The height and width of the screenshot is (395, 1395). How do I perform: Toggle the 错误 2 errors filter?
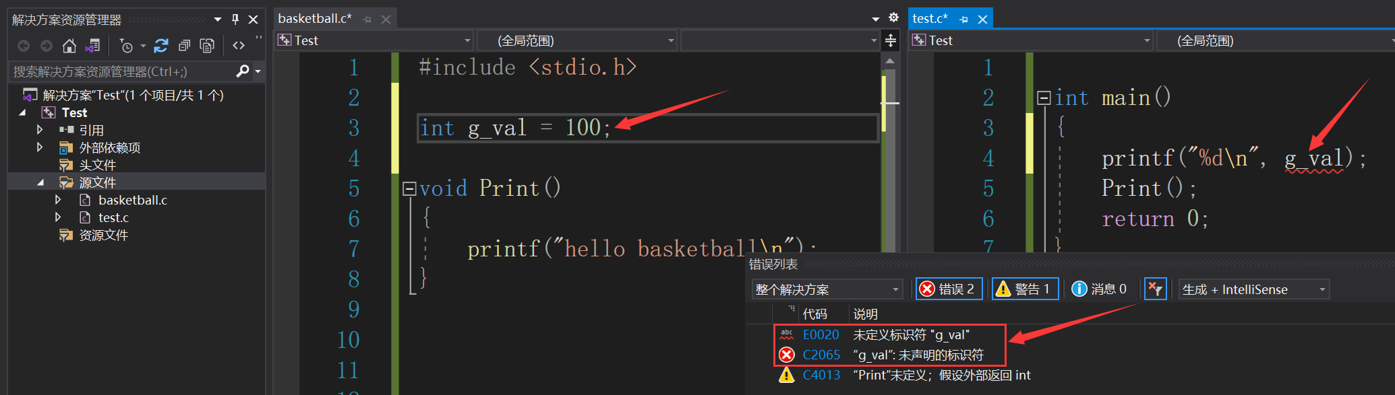coord(949,289)
